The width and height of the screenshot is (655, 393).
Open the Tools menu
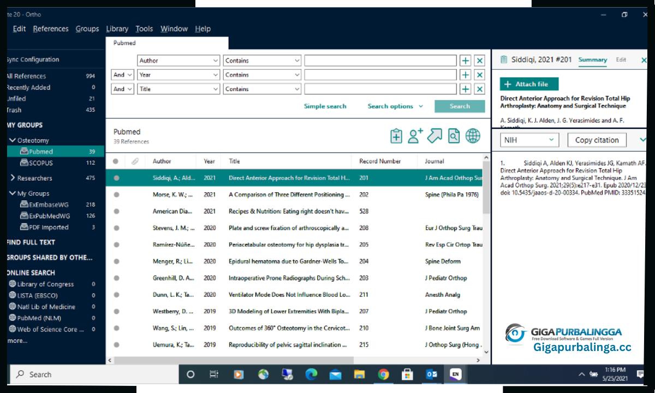pyautogui.click(x=145, y=29)
